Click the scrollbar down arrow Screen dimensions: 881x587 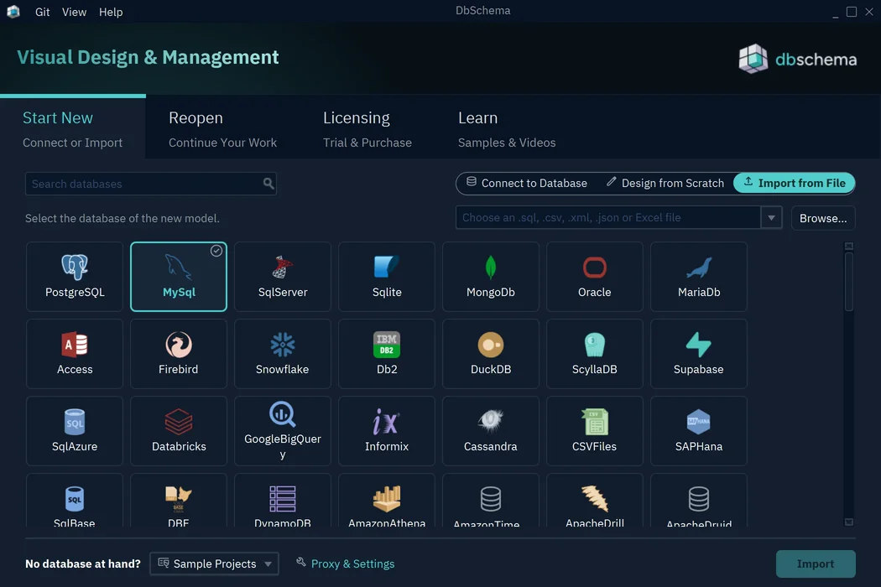coord(849,522)
